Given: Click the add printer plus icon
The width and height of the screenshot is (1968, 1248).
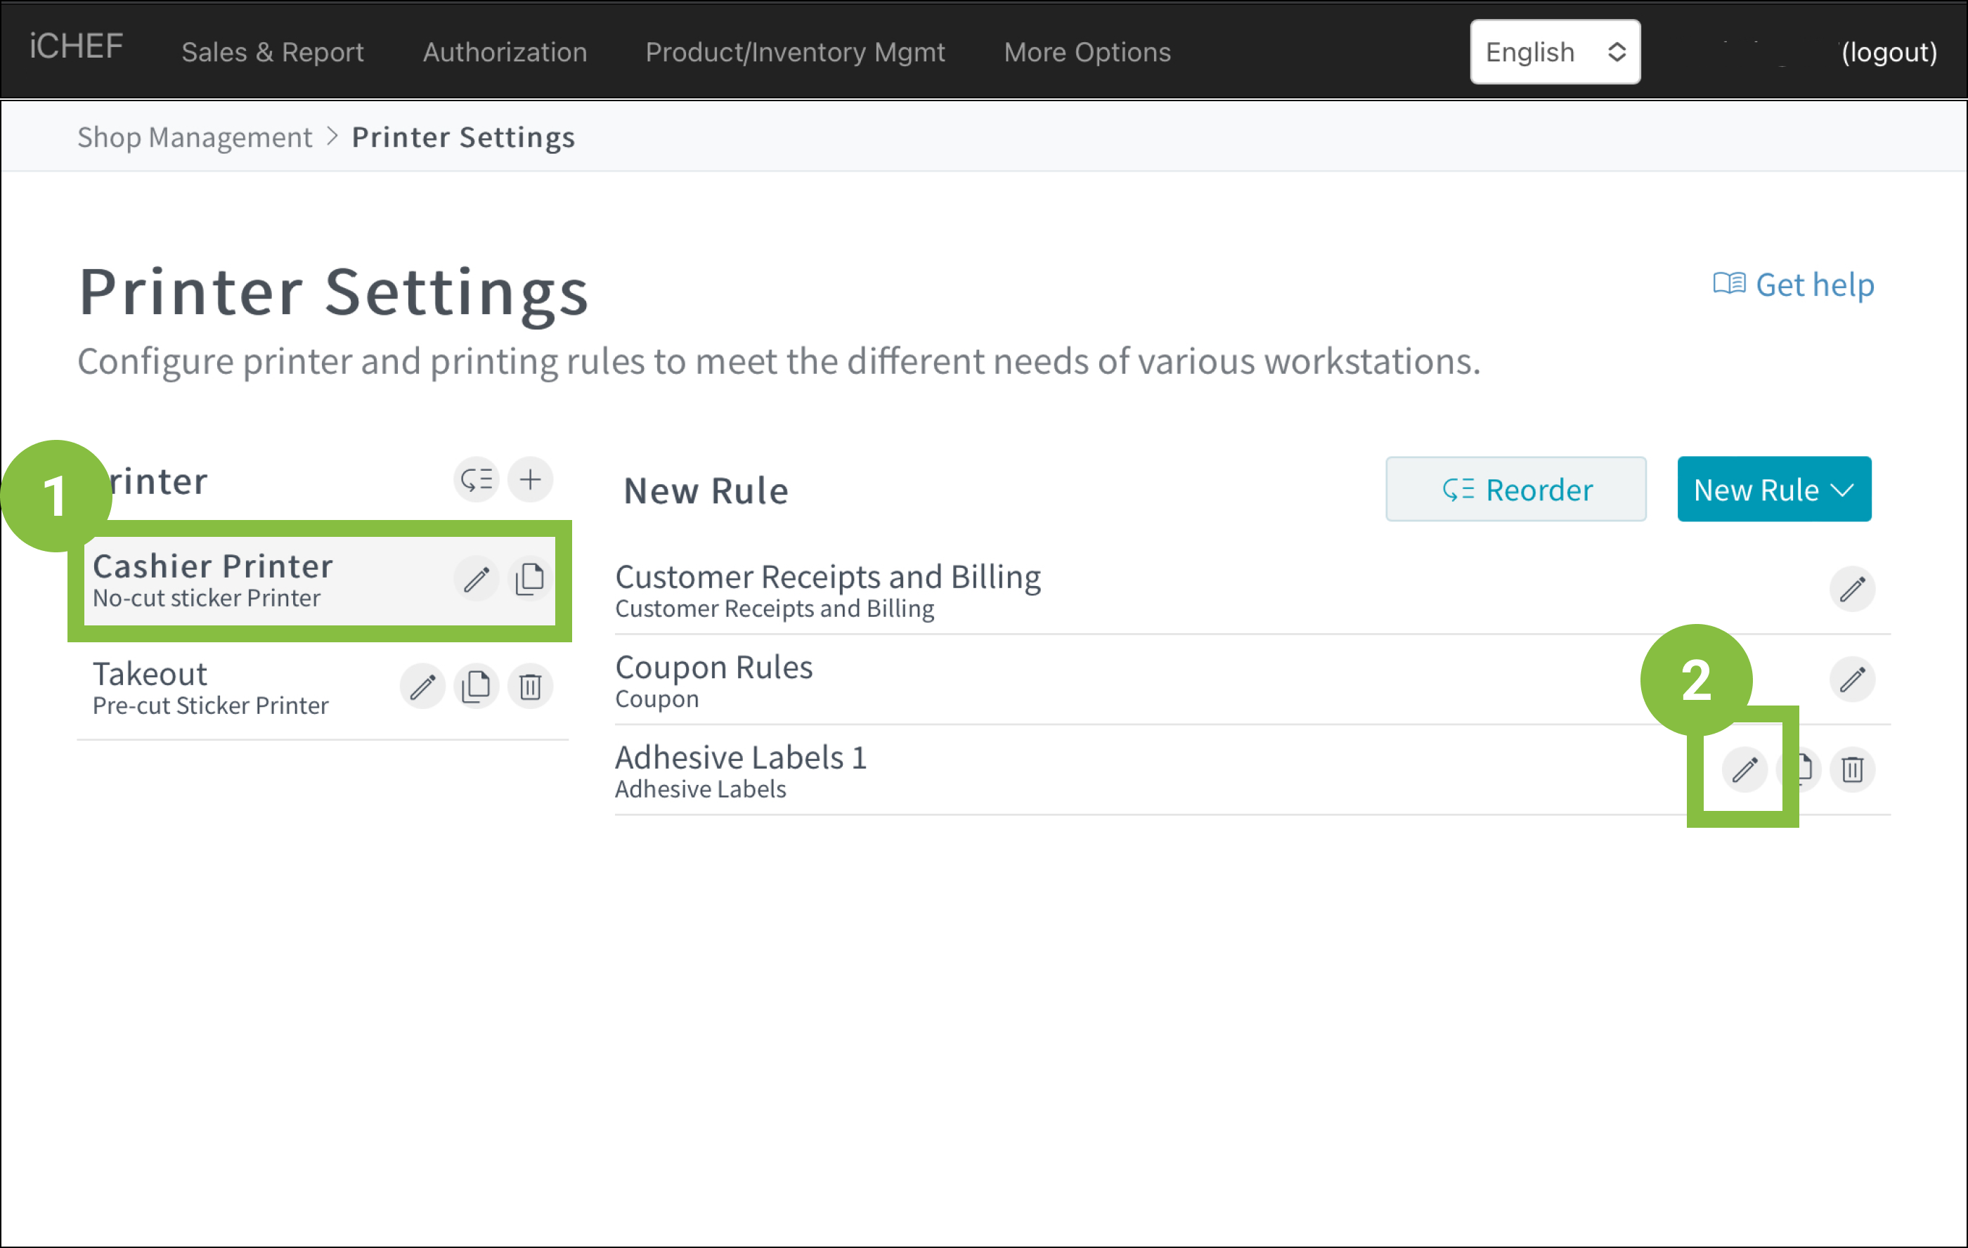Looking at the screenshot, I should point(529,479).
